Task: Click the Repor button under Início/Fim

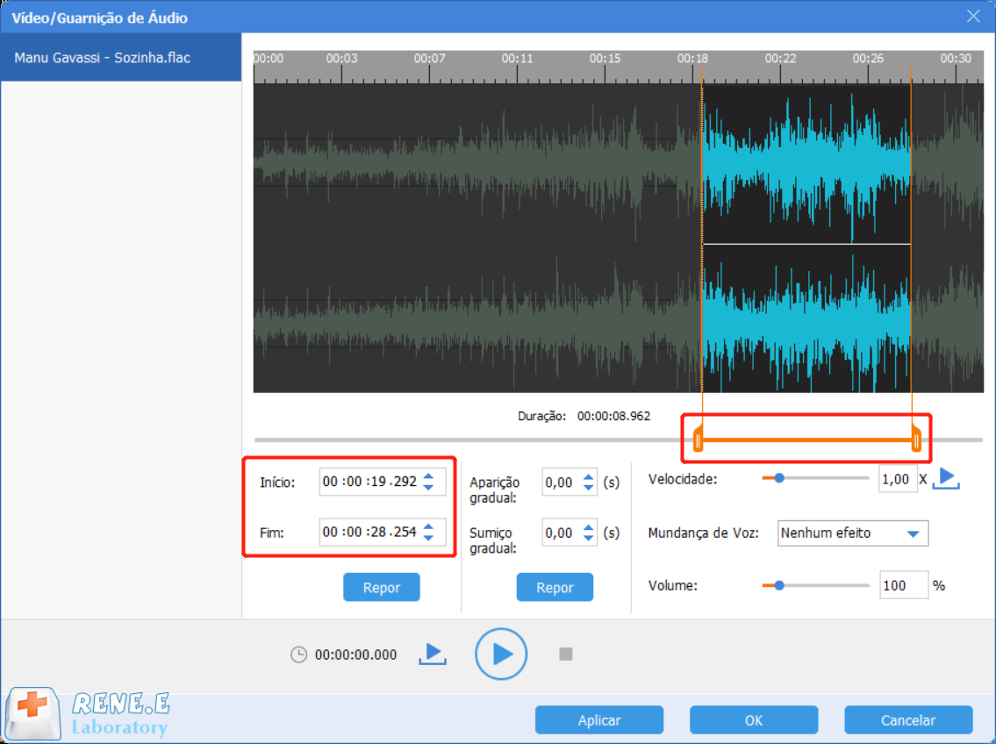Action: click(x=381, y=587)
